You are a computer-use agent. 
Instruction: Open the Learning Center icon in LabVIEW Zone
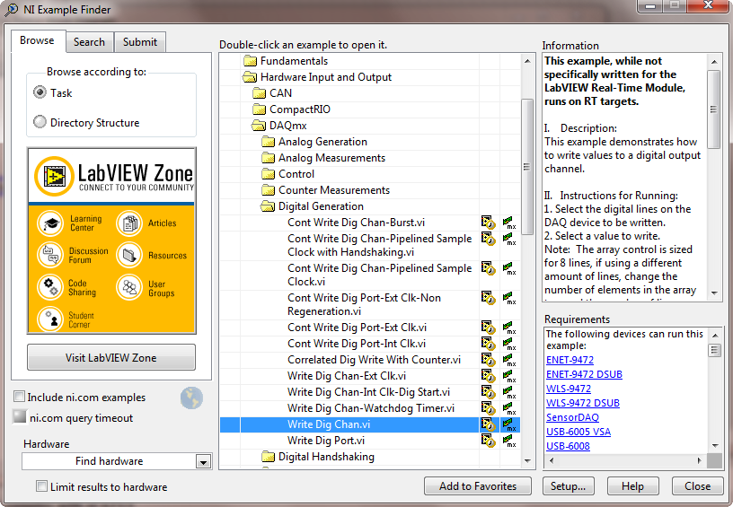(50, 223)
